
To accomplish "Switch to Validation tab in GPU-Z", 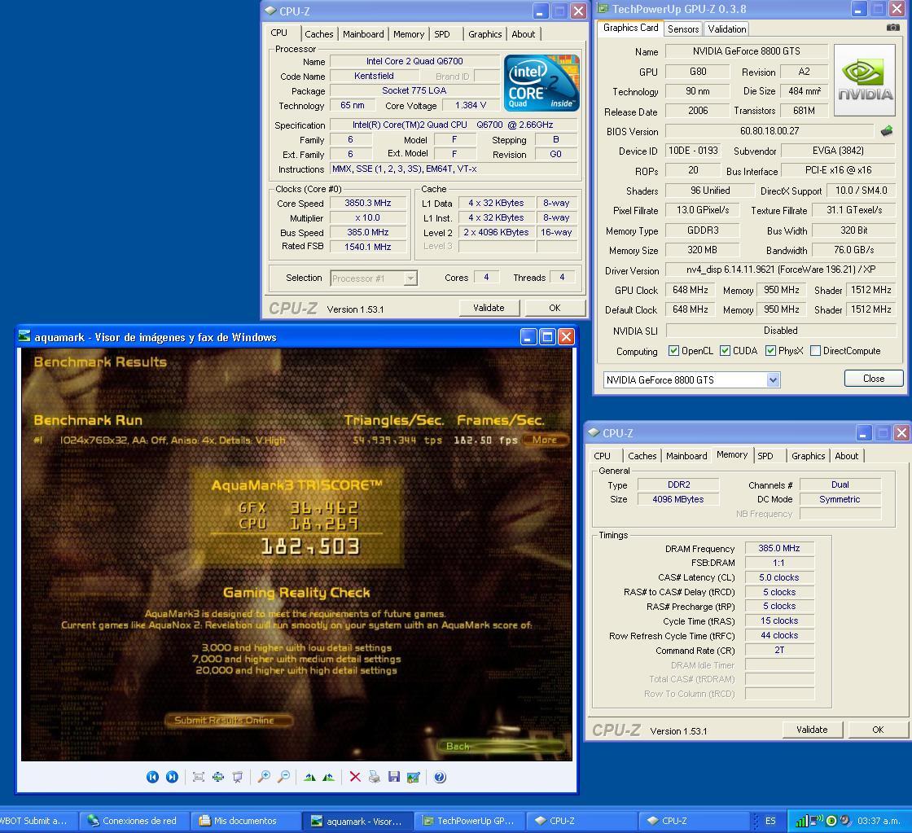I will point(726,29).
